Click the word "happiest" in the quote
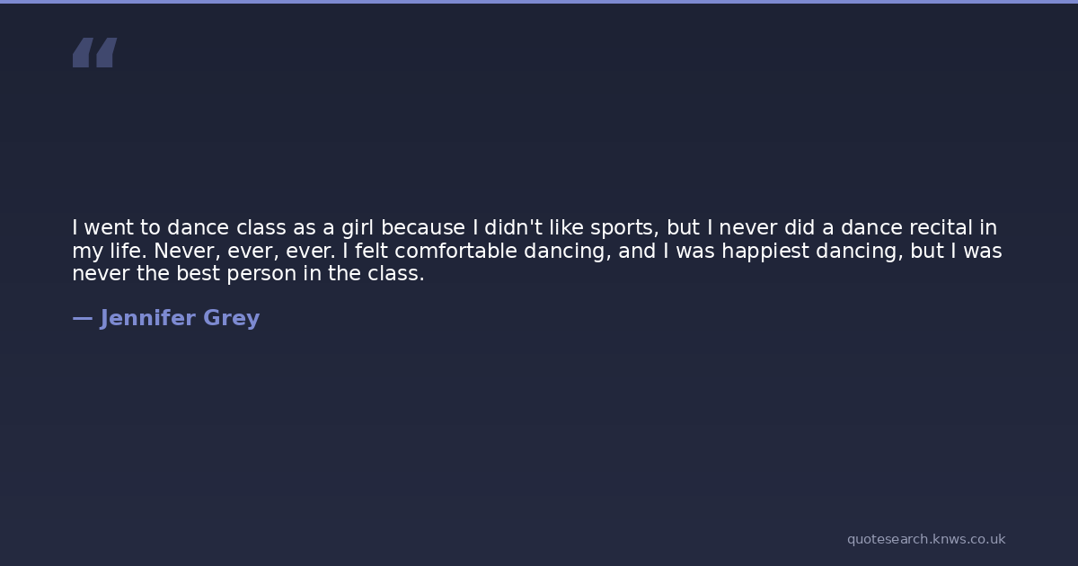This screenshot has width=1078, height=566. point(764,252)
